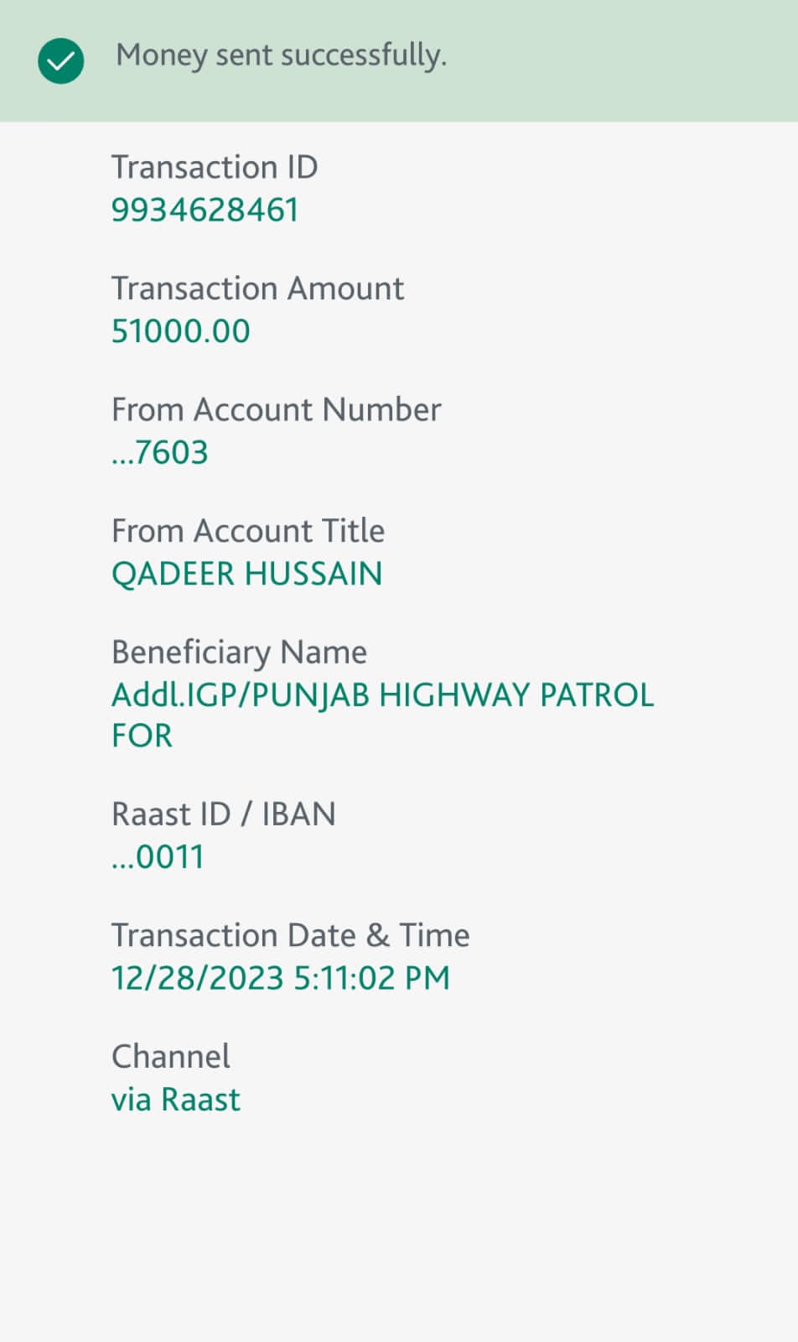
Task: Tap the date and time 12/28/2023 5:11:02 PM
Action: point(281,978)
